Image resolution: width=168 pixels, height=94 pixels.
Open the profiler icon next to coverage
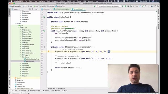point(131,6)
